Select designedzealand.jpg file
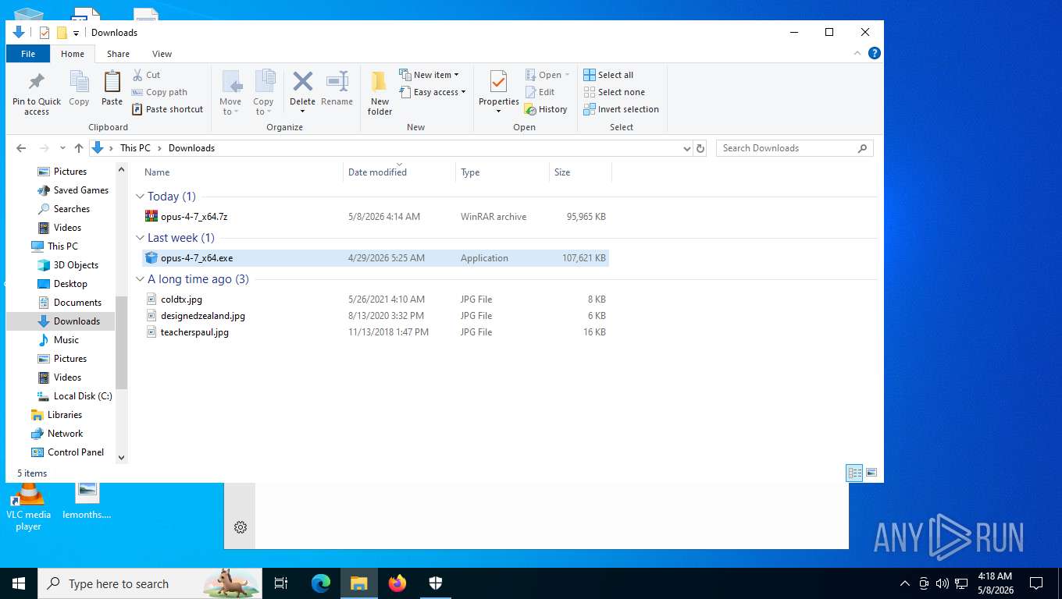This screenshot has width=1062, height=599. coord(376,316)
